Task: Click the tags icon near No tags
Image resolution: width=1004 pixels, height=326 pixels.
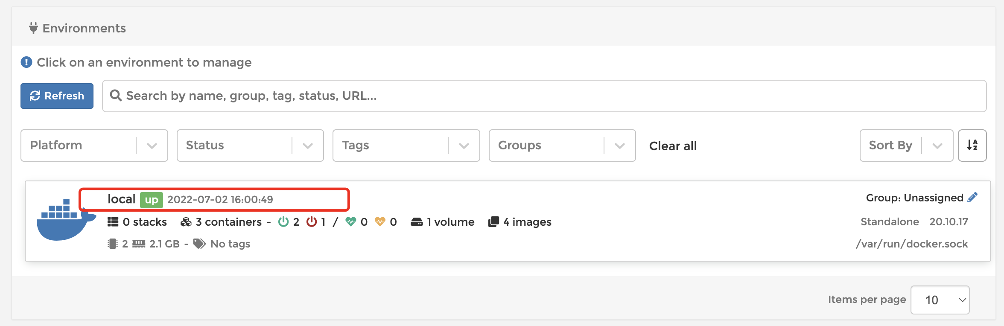Action: (x=199, y=244)
